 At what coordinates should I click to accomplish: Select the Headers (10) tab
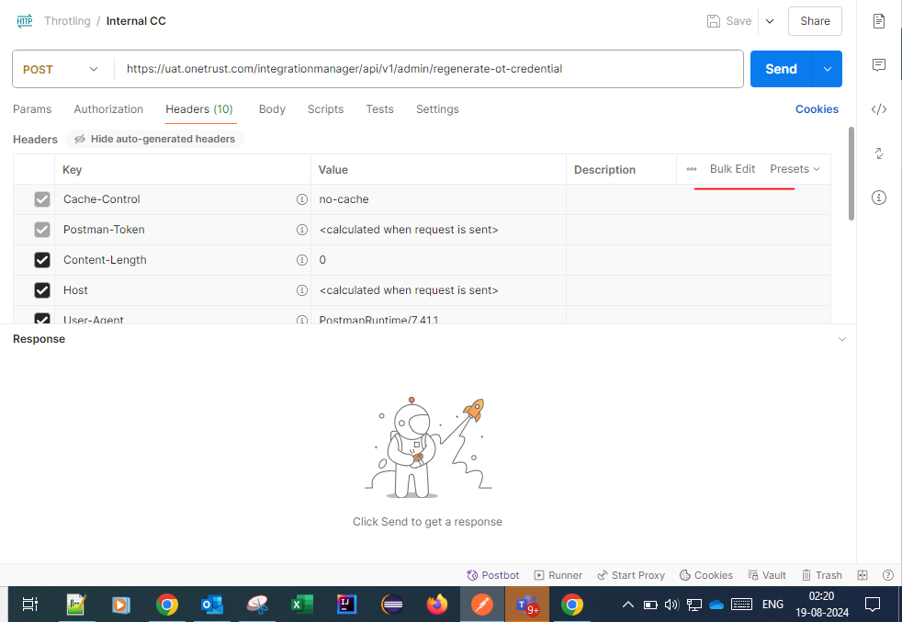coord(199,109)
